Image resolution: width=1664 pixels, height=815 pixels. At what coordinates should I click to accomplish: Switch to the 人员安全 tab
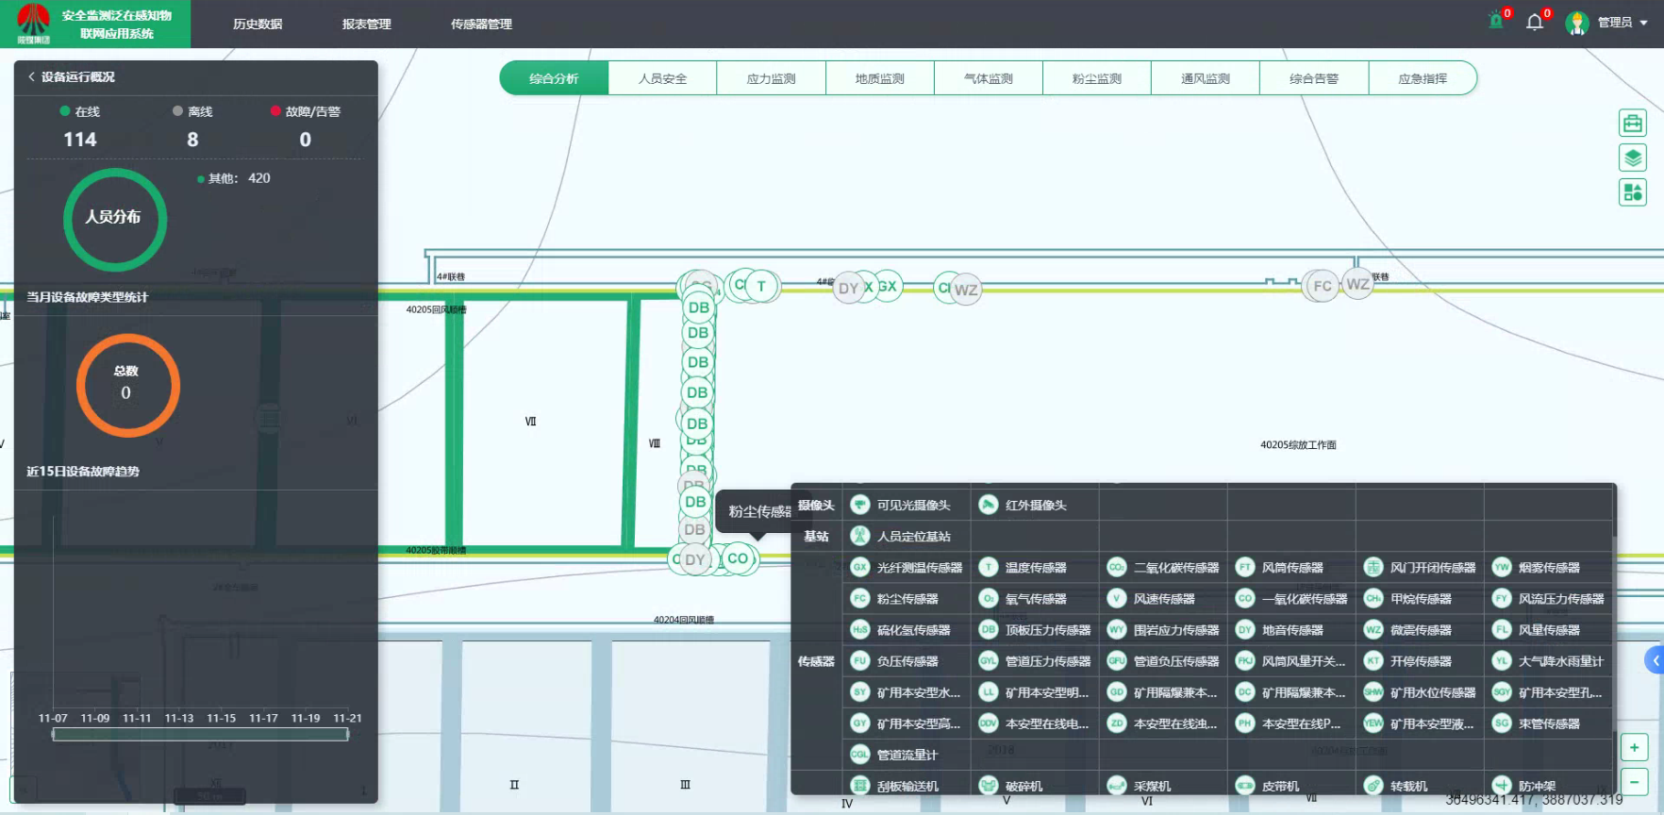662,78
